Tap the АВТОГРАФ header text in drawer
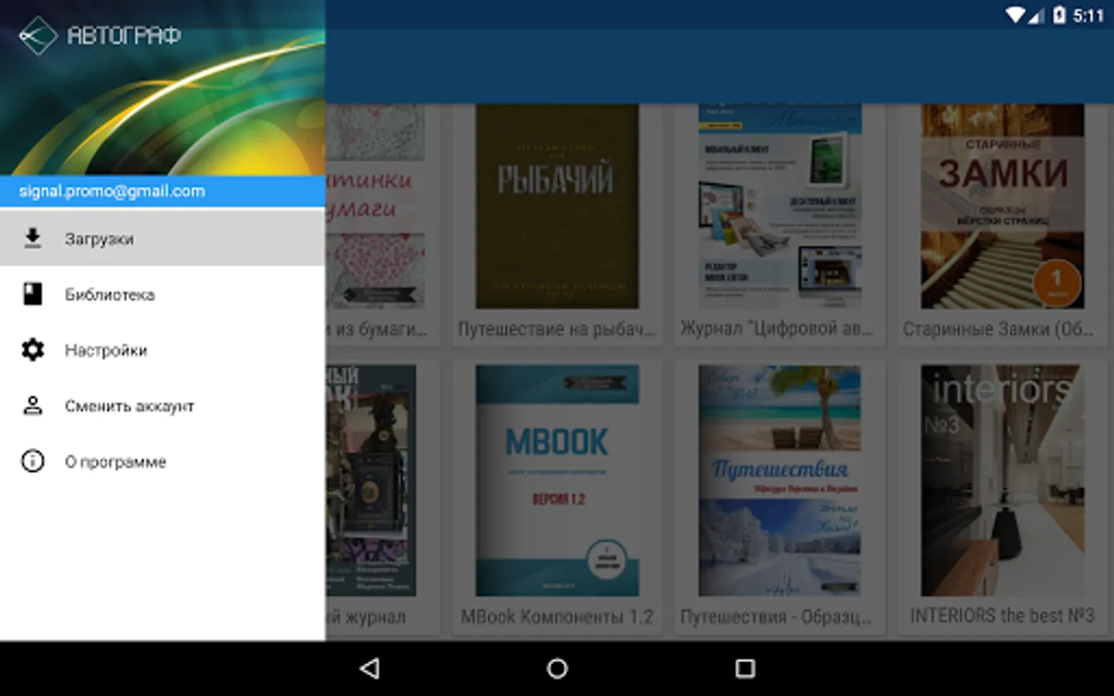 (124, 36)
